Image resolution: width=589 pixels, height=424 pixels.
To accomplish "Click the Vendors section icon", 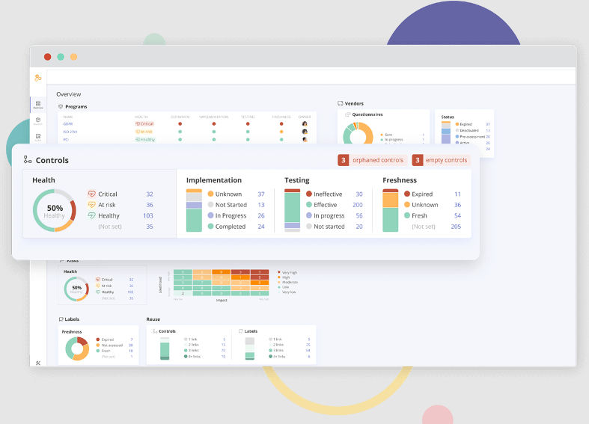I will [x=341, y=103].
